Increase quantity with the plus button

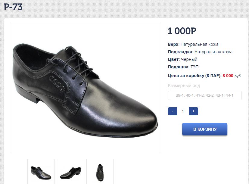193,111
